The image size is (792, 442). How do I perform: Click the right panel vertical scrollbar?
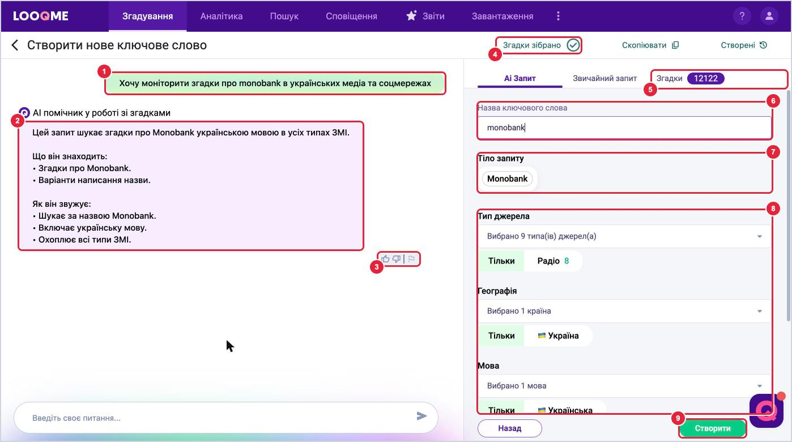click(x=787, y=207)
